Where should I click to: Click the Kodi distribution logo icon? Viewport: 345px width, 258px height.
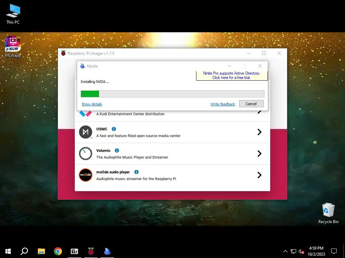(86, 114)
